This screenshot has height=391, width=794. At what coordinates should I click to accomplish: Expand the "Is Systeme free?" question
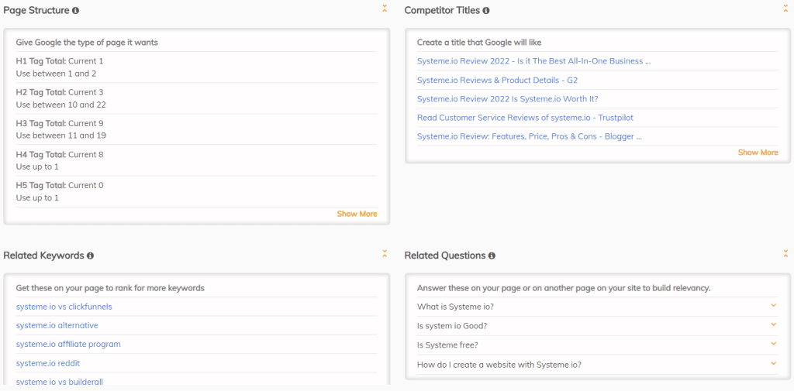[773, 343]
